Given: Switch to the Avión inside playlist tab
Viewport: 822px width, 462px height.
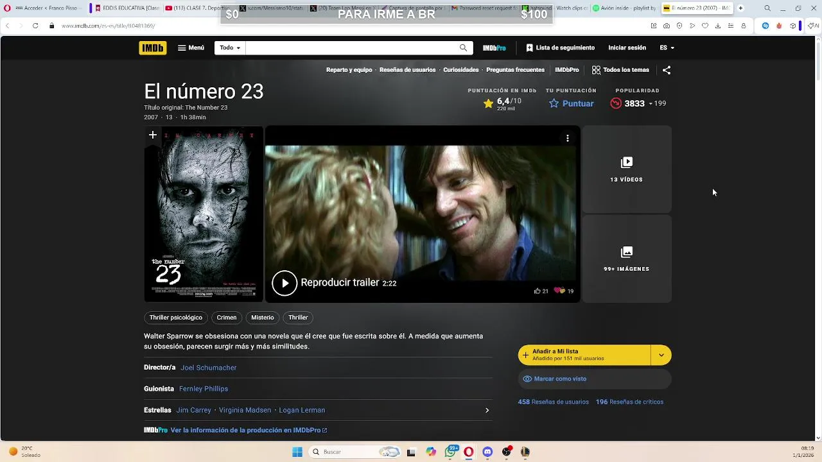Looking at the screenshot, I should (x=624, y=8).
